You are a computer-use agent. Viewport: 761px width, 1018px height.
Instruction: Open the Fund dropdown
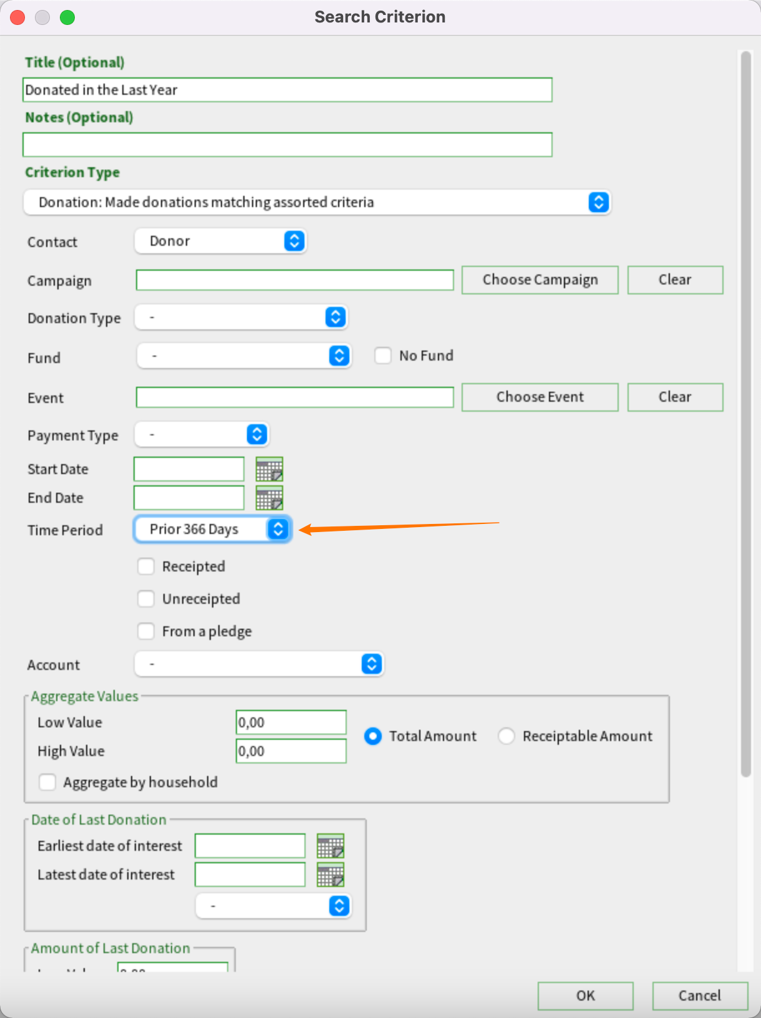point(243,356)
